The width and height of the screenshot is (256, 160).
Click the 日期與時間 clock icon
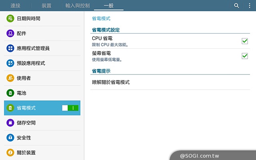coord(10,18)
